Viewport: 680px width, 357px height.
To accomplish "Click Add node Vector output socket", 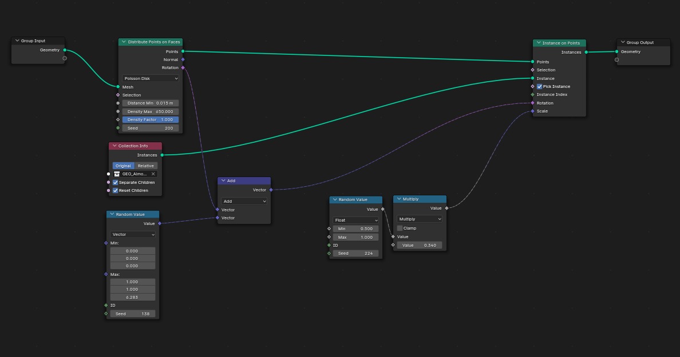I will tap(271, 190).
